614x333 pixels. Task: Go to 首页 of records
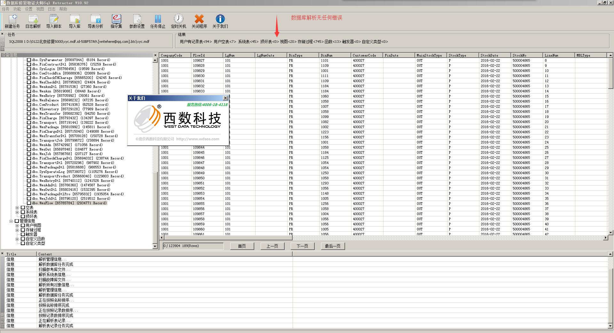click(242, 246)
